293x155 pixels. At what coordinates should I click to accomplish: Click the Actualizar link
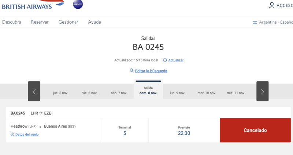(x=176, y=60)
